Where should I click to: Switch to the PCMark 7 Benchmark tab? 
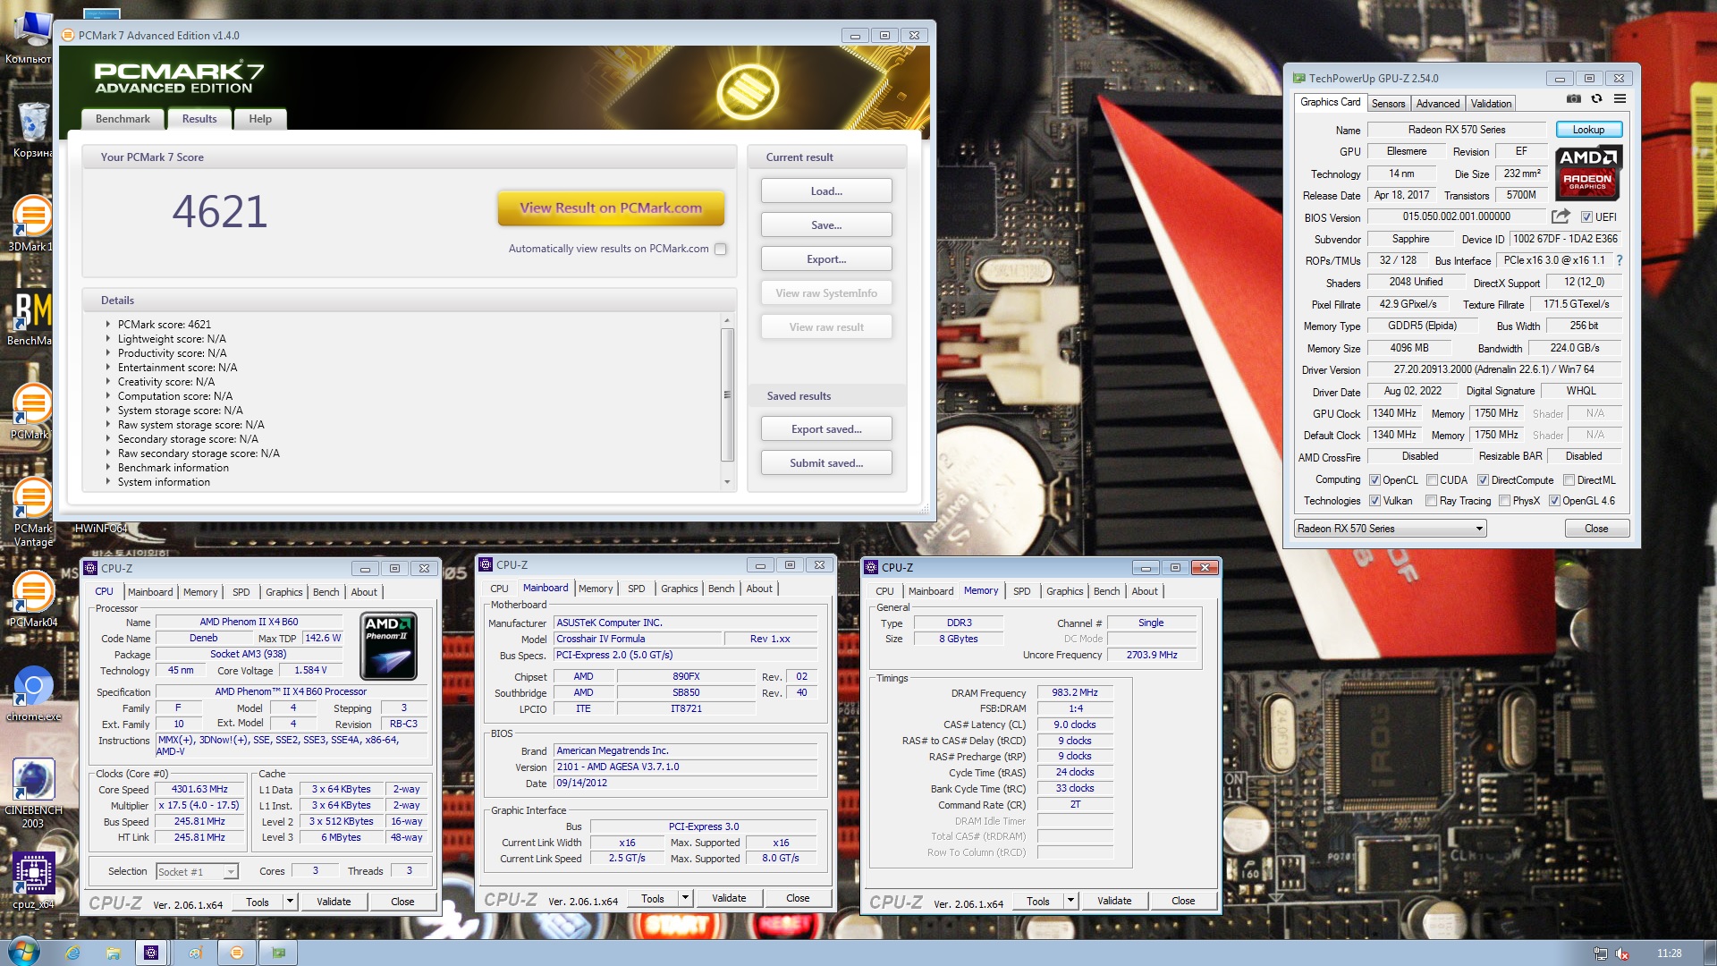pyautogui.click(x=123, y=119)
